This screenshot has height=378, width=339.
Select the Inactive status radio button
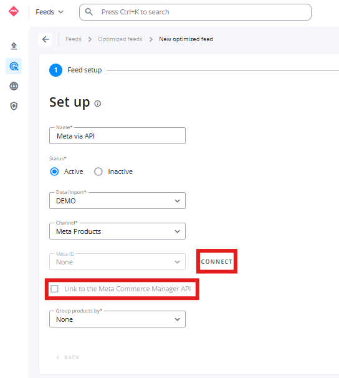(98, 172)
